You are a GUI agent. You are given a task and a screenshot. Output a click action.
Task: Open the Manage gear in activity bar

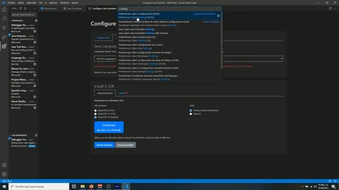4,174
